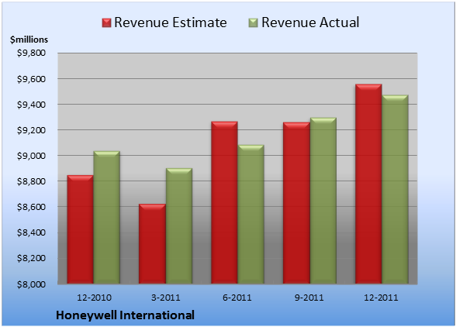The height and width of the screenshot is (327, 456).
Task: Select the 9-2011 green actual bar
Action: point(323,201)
